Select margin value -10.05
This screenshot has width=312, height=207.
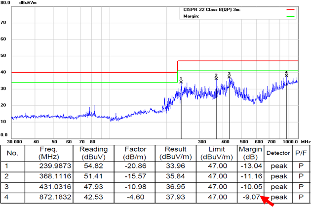pyautogui.click(x=251, y=187)
